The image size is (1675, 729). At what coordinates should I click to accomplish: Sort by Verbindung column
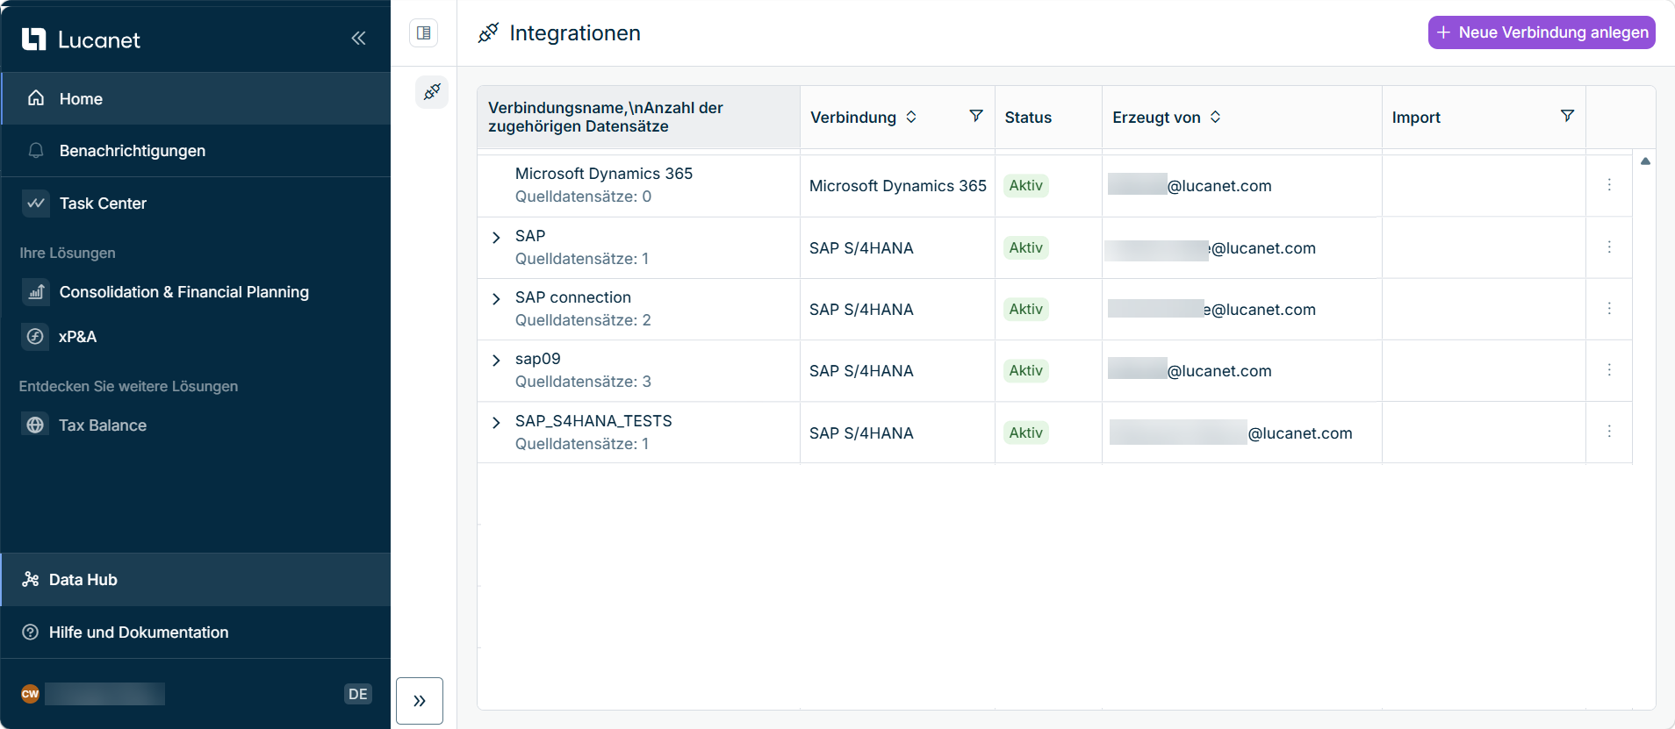point(911,117)
